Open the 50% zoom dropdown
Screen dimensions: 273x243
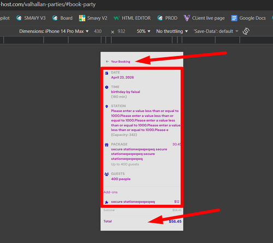tap(144, 31)
